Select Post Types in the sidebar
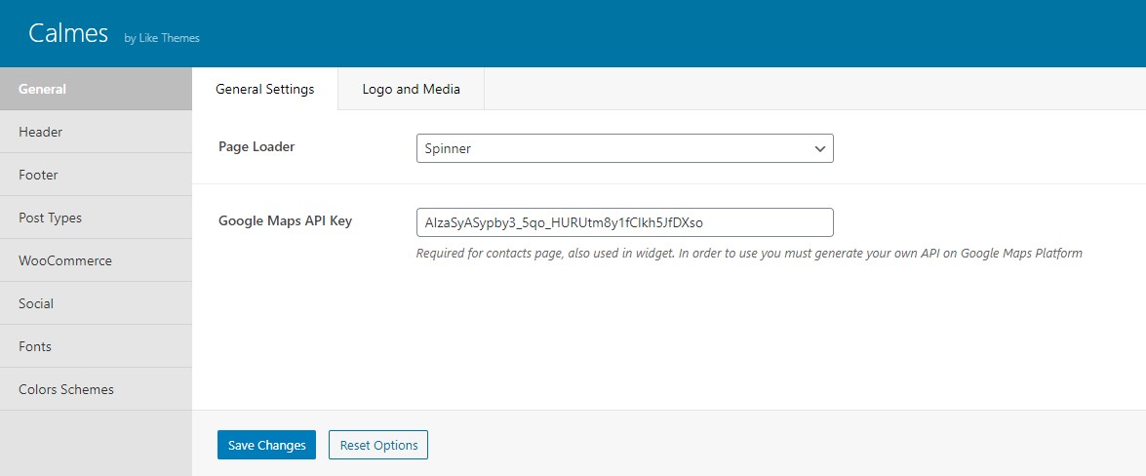The height and width of the screenshot is (476, 1146). click(96, 218)
